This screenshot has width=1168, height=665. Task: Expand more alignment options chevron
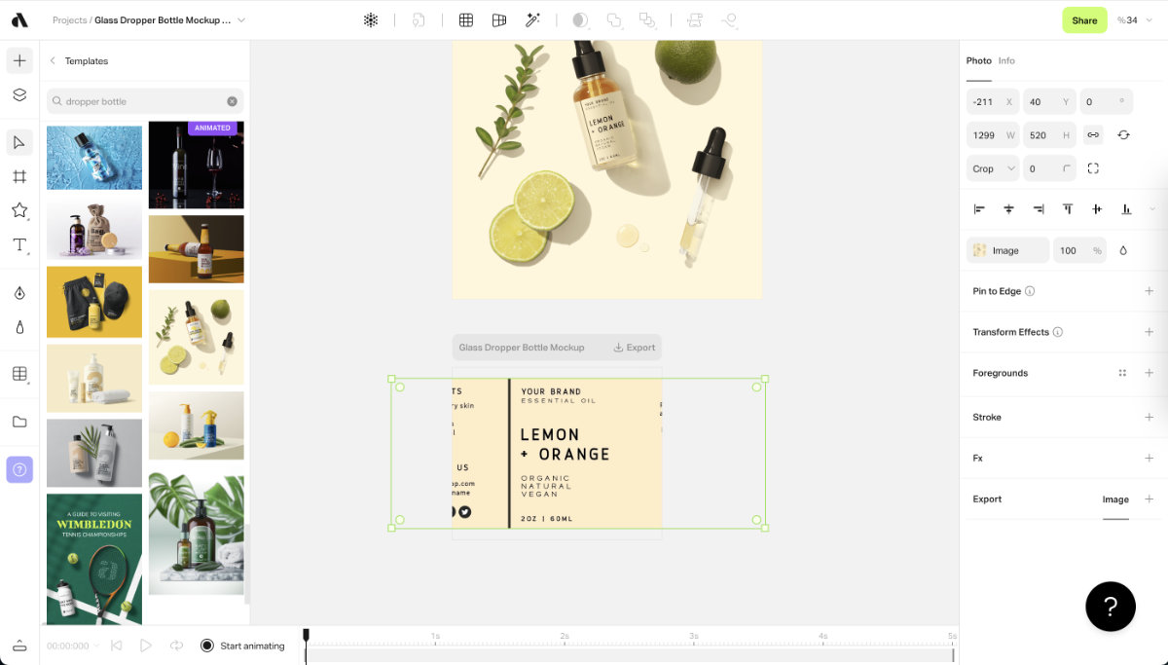tap(1152, 209)
